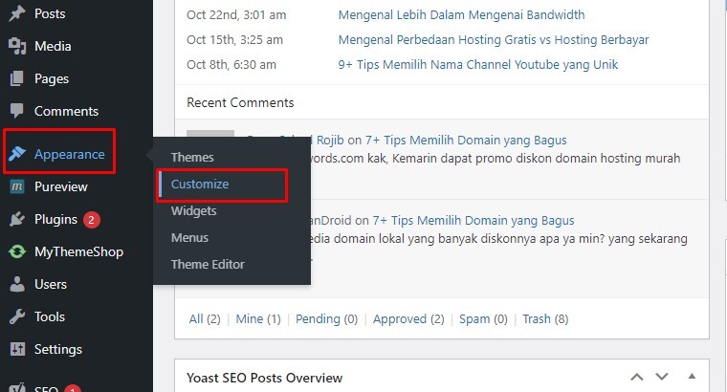Choose Widgets from Appearance submenu
This screenshot has width=727, height=392.
(194, 211)
